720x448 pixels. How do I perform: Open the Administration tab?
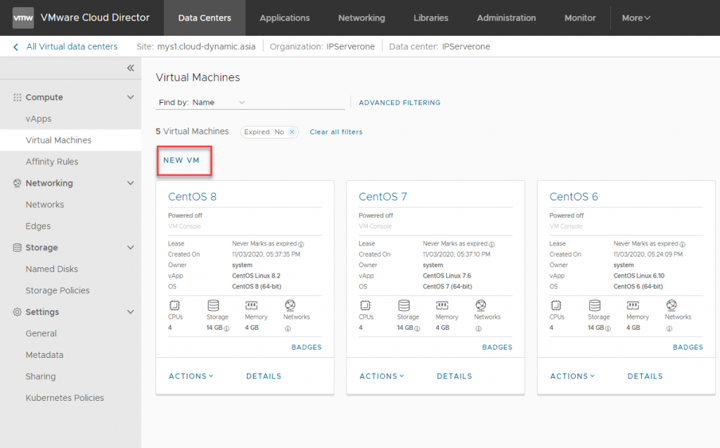pos(506,18)
